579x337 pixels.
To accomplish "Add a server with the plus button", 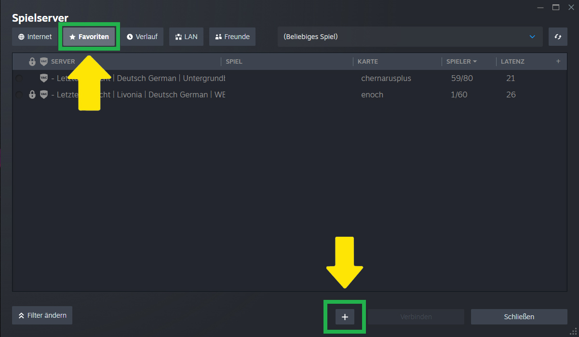I will 345,317.
